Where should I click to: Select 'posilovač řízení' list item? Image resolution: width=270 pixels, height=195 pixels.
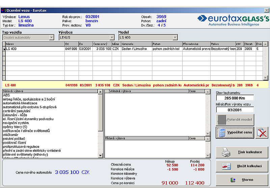[15, 143]
